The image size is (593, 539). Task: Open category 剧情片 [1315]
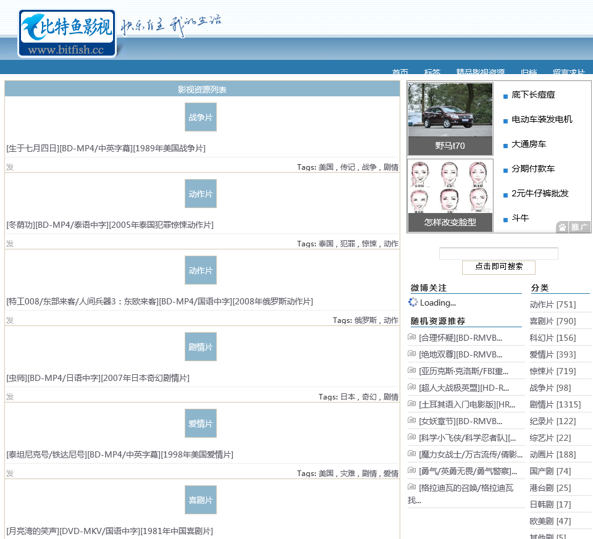[555, 404]
